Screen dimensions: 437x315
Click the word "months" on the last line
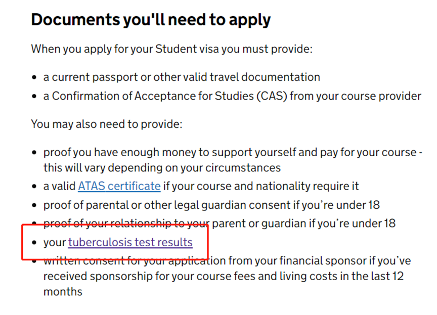(63, 292)
